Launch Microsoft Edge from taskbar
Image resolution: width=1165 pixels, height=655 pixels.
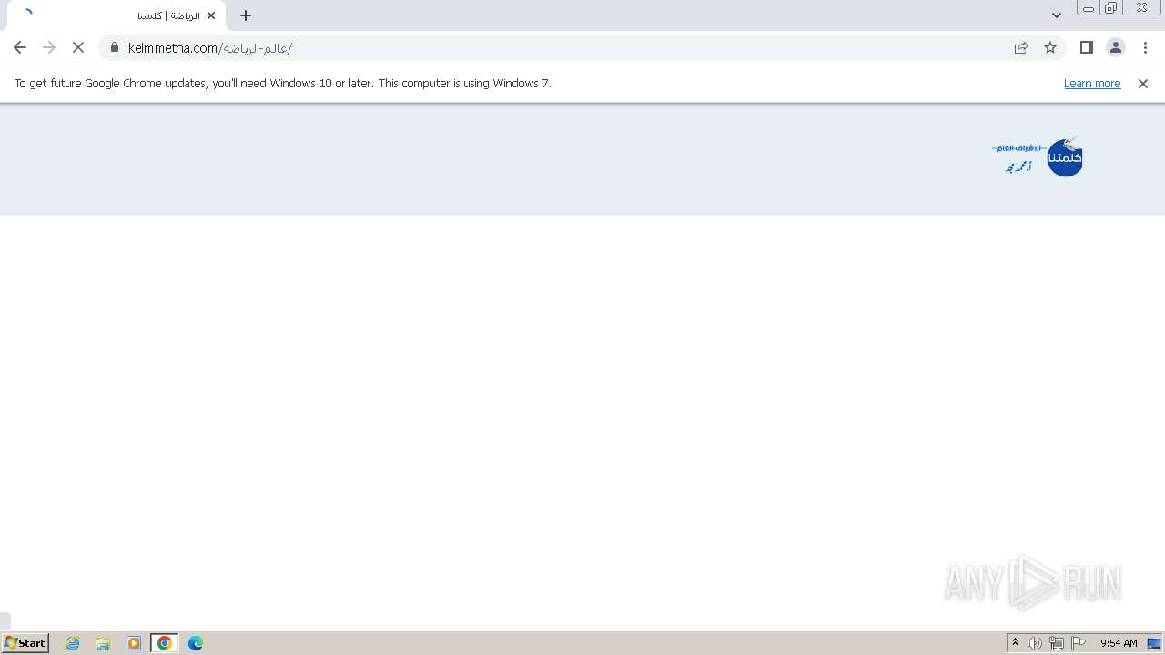(196, 643)
